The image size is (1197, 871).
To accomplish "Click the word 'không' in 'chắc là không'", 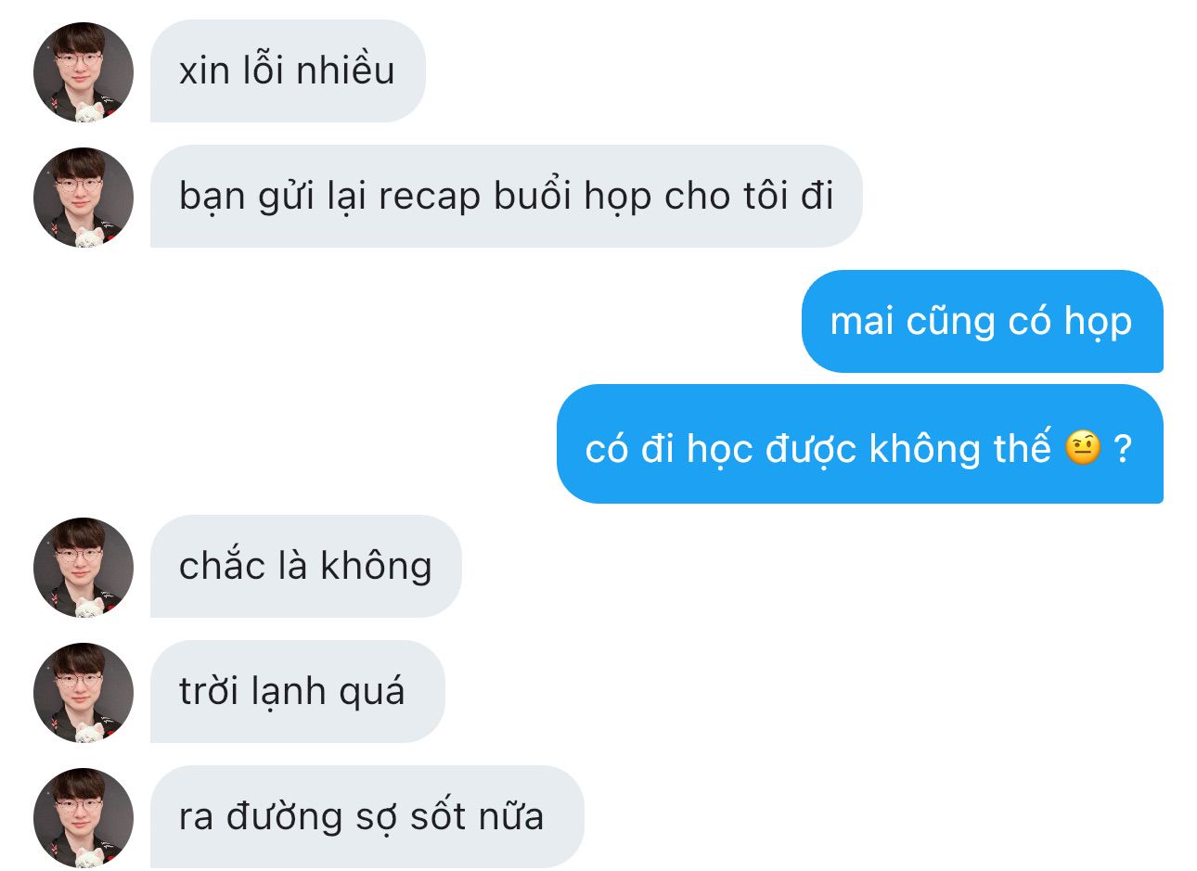I will [x=376, y=567].
